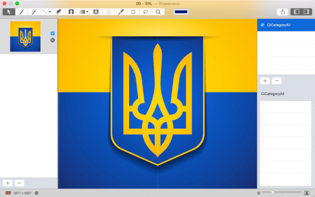Select the CICategoryAll filter label
This screenshot has height=197, width=315.
[x=272, y=94]
